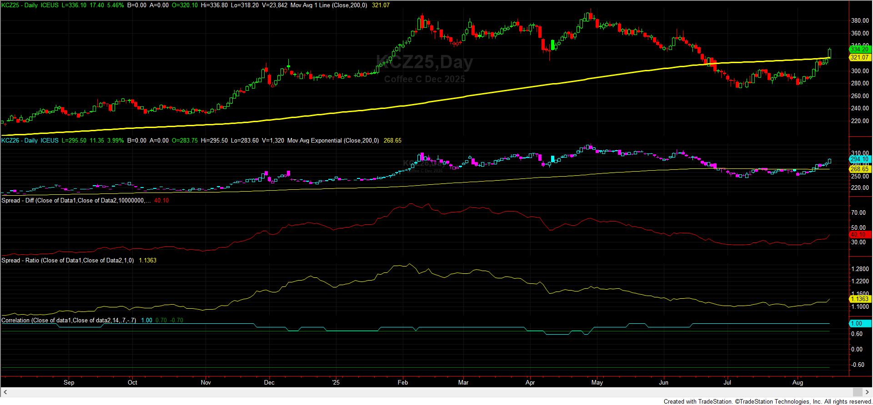Image resolution: width=873 pixels, height=405 pixels.
Task: Click the horizontal scrollbar thumb
Action: click(x=857, y=392)
